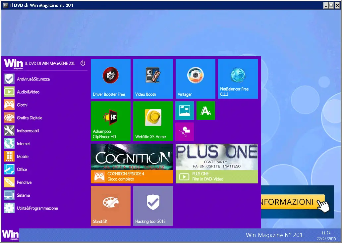The width and height of the screenshot is (342, 243).
Task: Click the small magenta shapes tile
Action: [185, 132]
